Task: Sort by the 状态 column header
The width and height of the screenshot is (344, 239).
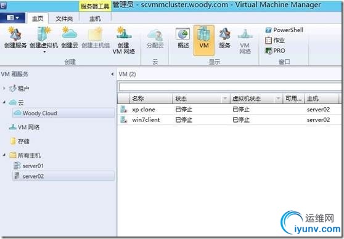Action: point(197,99)
